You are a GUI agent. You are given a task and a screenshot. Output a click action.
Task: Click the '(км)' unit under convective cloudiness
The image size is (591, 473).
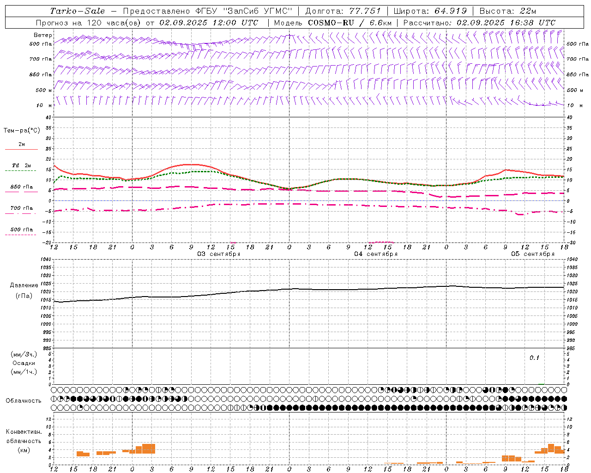click(x=24, y=450)
